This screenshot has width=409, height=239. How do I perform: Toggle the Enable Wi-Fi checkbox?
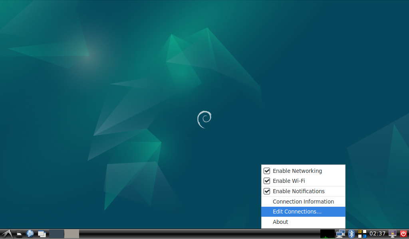tap(266, 181)
